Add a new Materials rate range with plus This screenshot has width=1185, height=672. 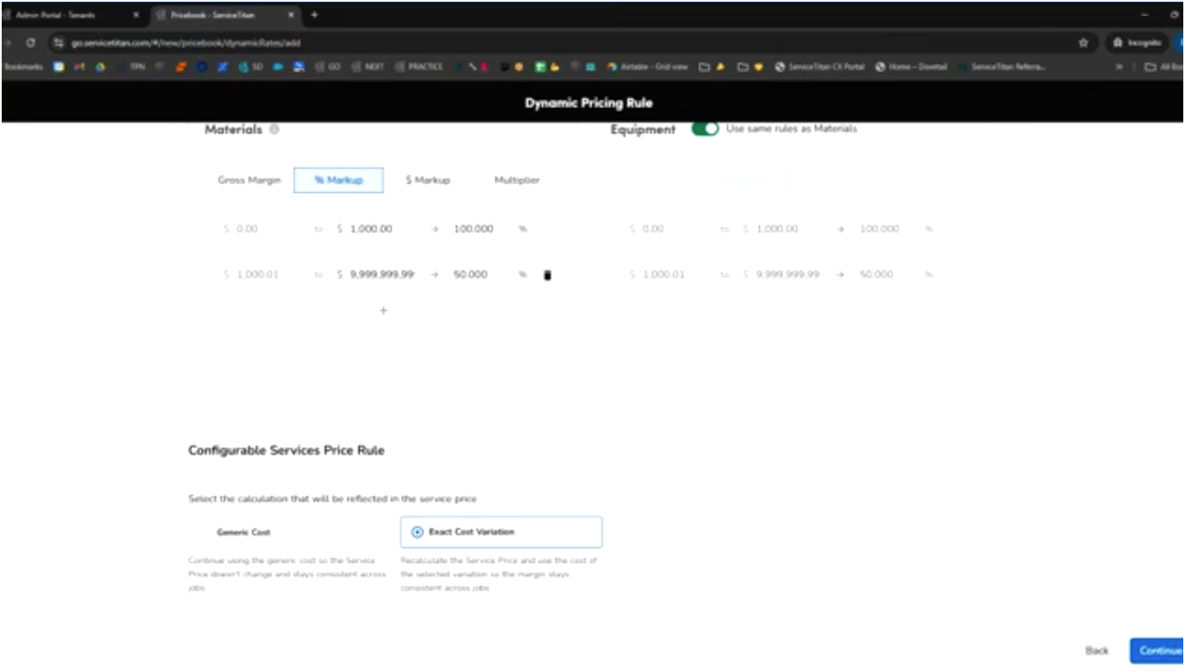pyautogui.click(x=383, y=311)
